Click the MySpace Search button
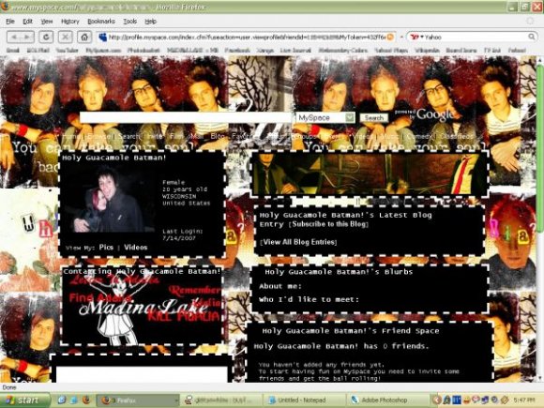The height and width of the screenshot is (408, 544). point(373,118)
